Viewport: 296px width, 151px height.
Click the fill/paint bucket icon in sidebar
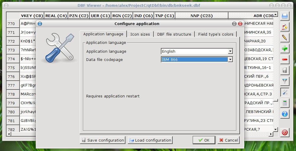click(284, 27)
